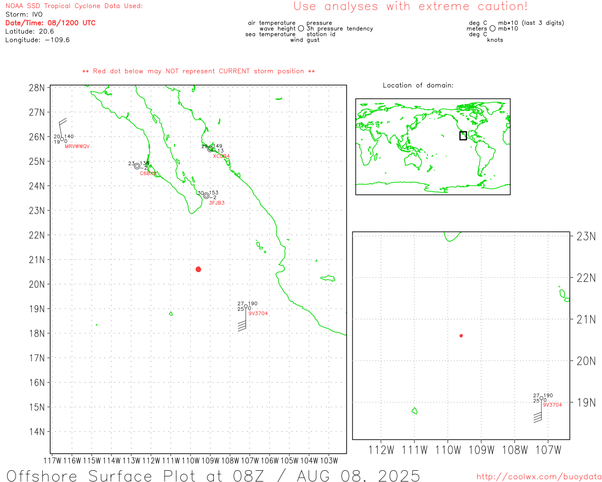Select the MRVWWQV station marker

pyautogui.click(x=62, y=139)
